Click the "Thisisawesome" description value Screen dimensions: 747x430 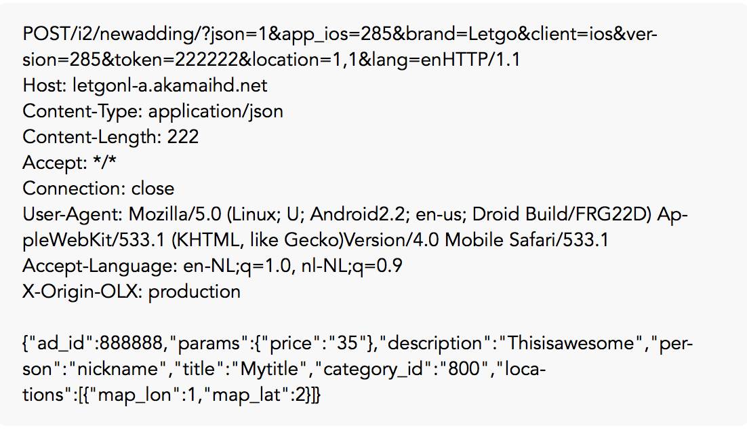pos(573,344)
